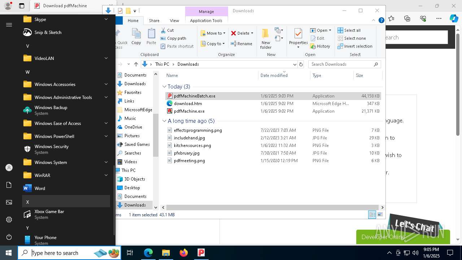The height and width of the screenshot is (260, 462).
Task: Collapse the A long time ago group
Action: [x=164, y=121]
